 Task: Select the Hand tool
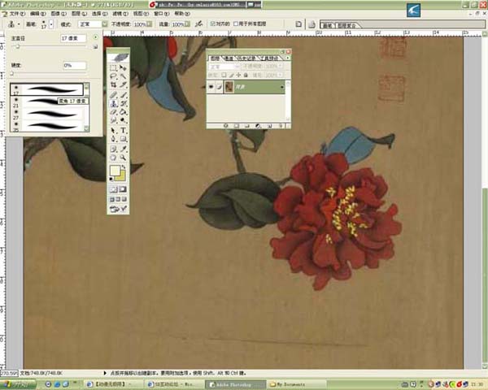click(x=113, y=158)
